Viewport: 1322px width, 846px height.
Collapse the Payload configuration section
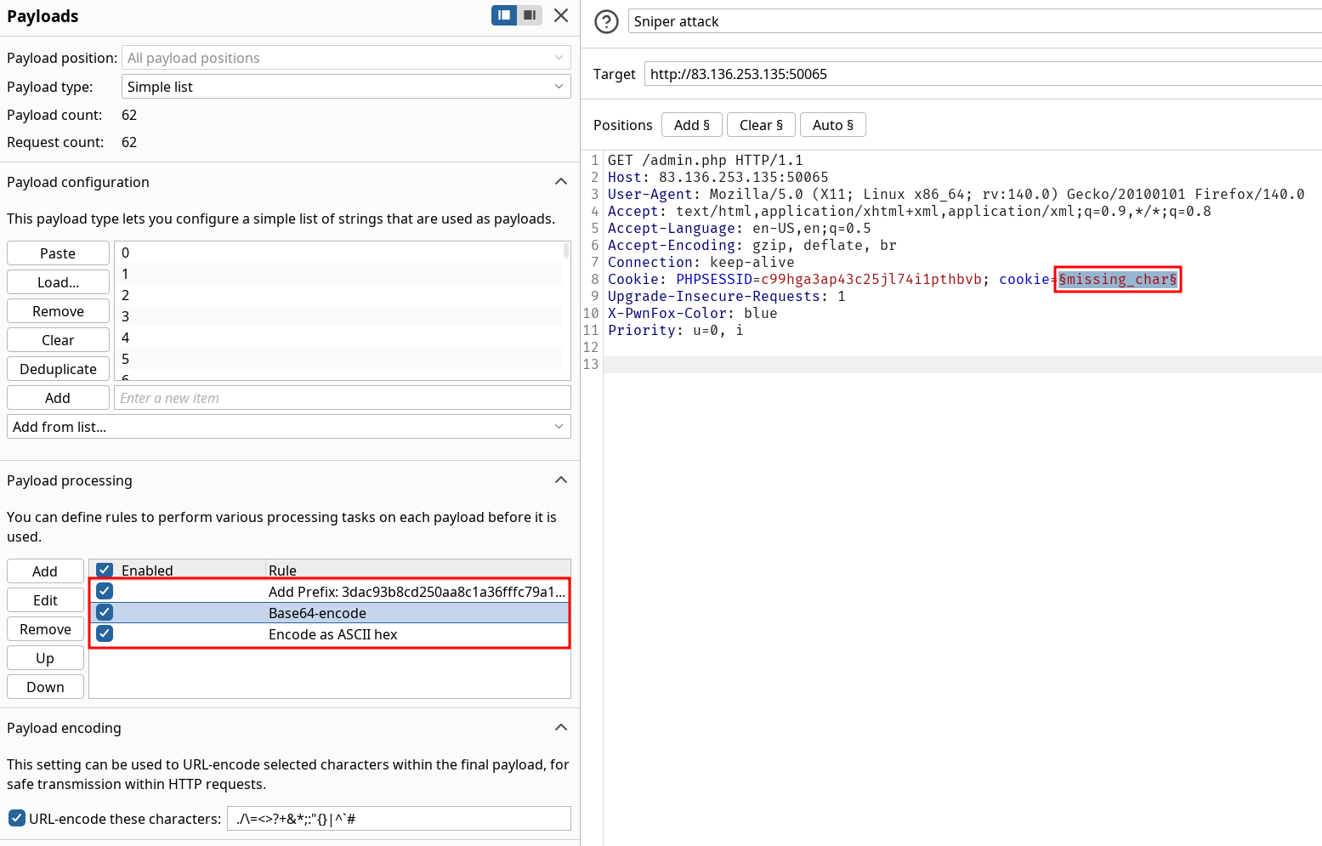coord(560,182)
